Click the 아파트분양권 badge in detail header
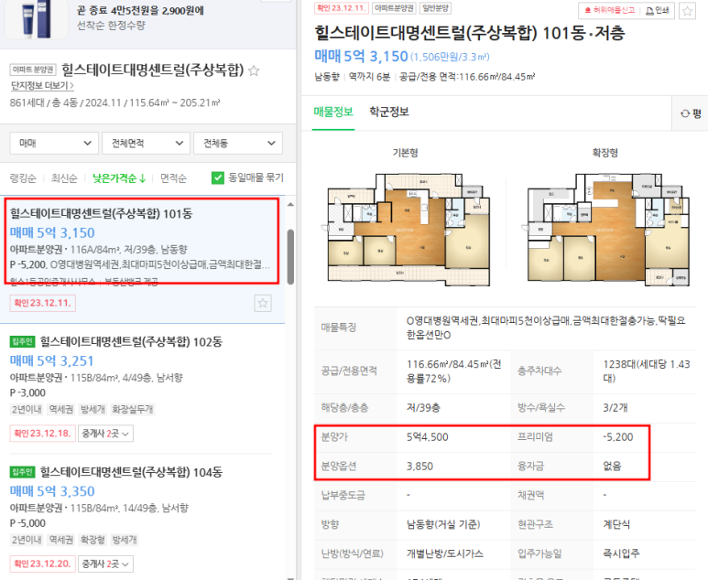 tap(394, 8)
